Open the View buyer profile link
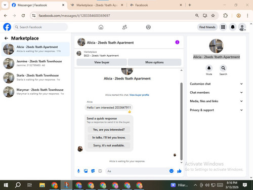Screen dimensions: 253x190 (x=139, y=95)
